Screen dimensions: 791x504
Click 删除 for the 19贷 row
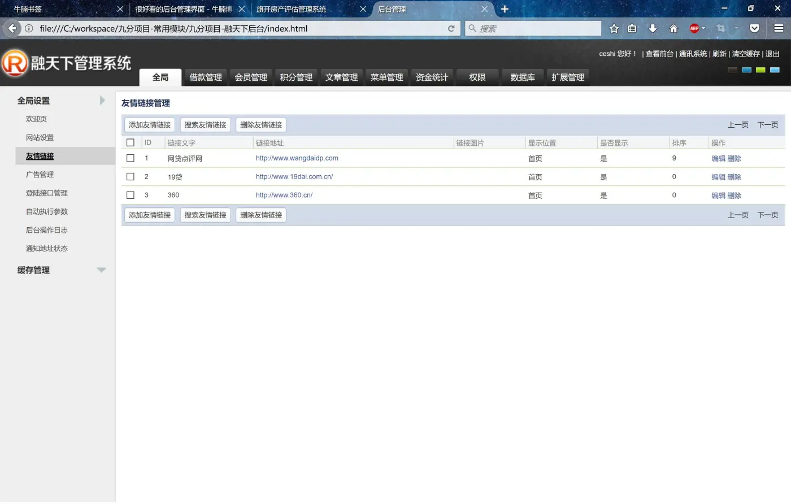point(734,177)
